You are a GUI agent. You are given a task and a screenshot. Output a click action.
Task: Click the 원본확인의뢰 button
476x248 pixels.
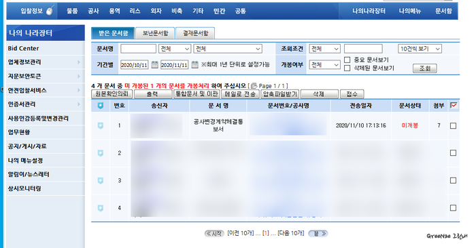[x=112, y=94]
